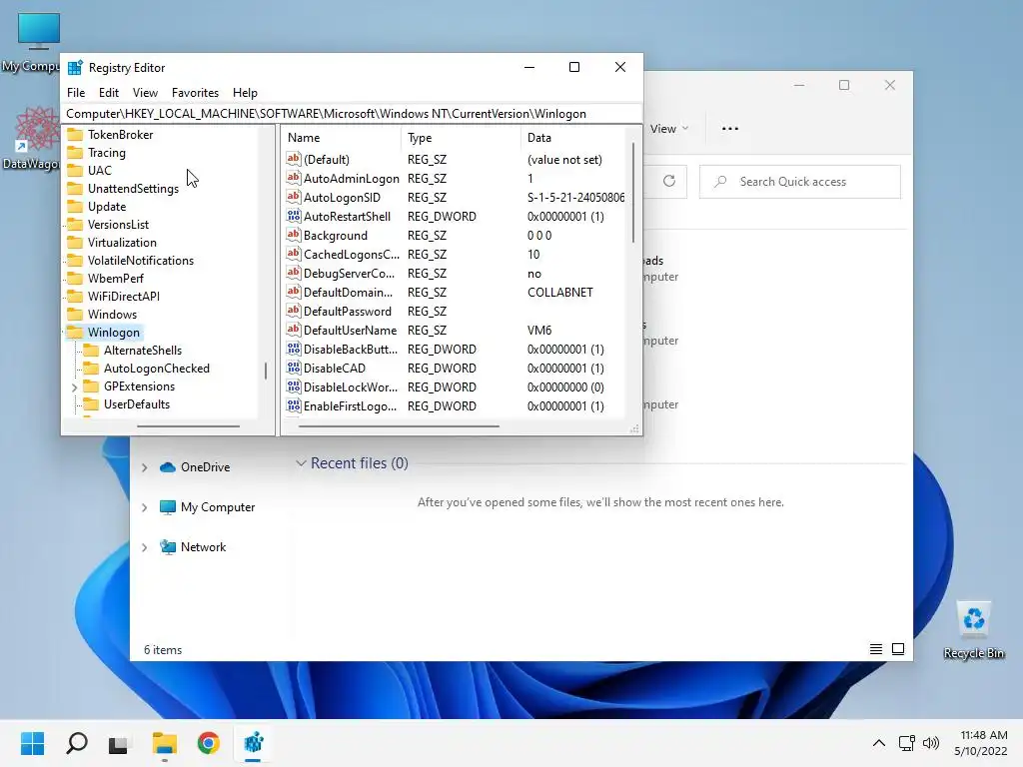Open the Help menu in Registry Editor
The height and width of the screenshot is (767, 1023).
245,93
